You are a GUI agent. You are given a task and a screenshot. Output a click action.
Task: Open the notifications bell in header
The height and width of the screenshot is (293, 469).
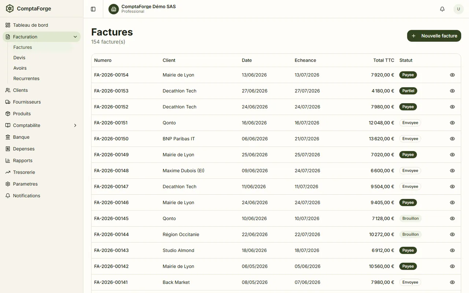[442, 9]
